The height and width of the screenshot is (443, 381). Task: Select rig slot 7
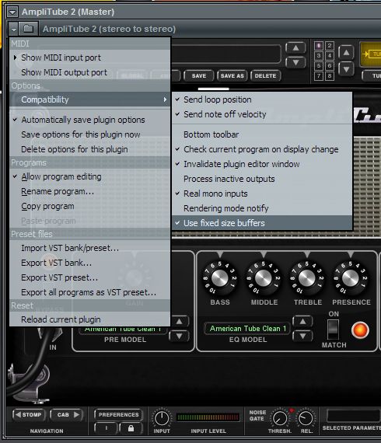(319, 76)
